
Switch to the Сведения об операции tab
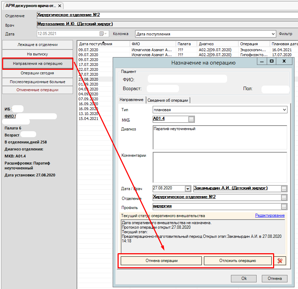168,100
